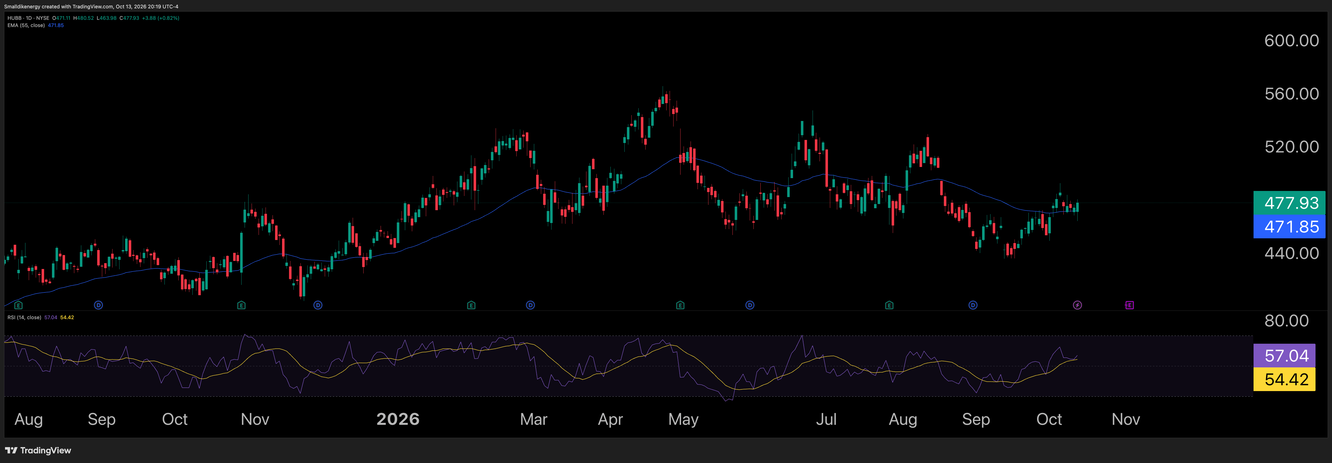The width and height of the screenshot is (1332, 463).
Task: Click the dividend marker just before Mar 2026
Action: [530, 305]
